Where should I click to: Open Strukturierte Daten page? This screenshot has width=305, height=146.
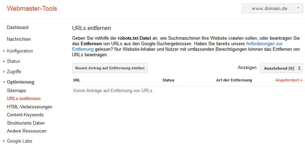tap(26, 123)
